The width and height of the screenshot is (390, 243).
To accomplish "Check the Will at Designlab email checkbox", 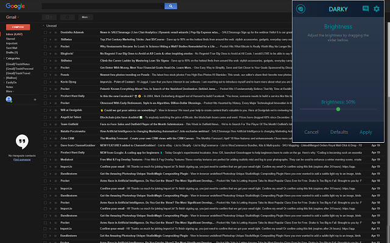I will [45, 110].
